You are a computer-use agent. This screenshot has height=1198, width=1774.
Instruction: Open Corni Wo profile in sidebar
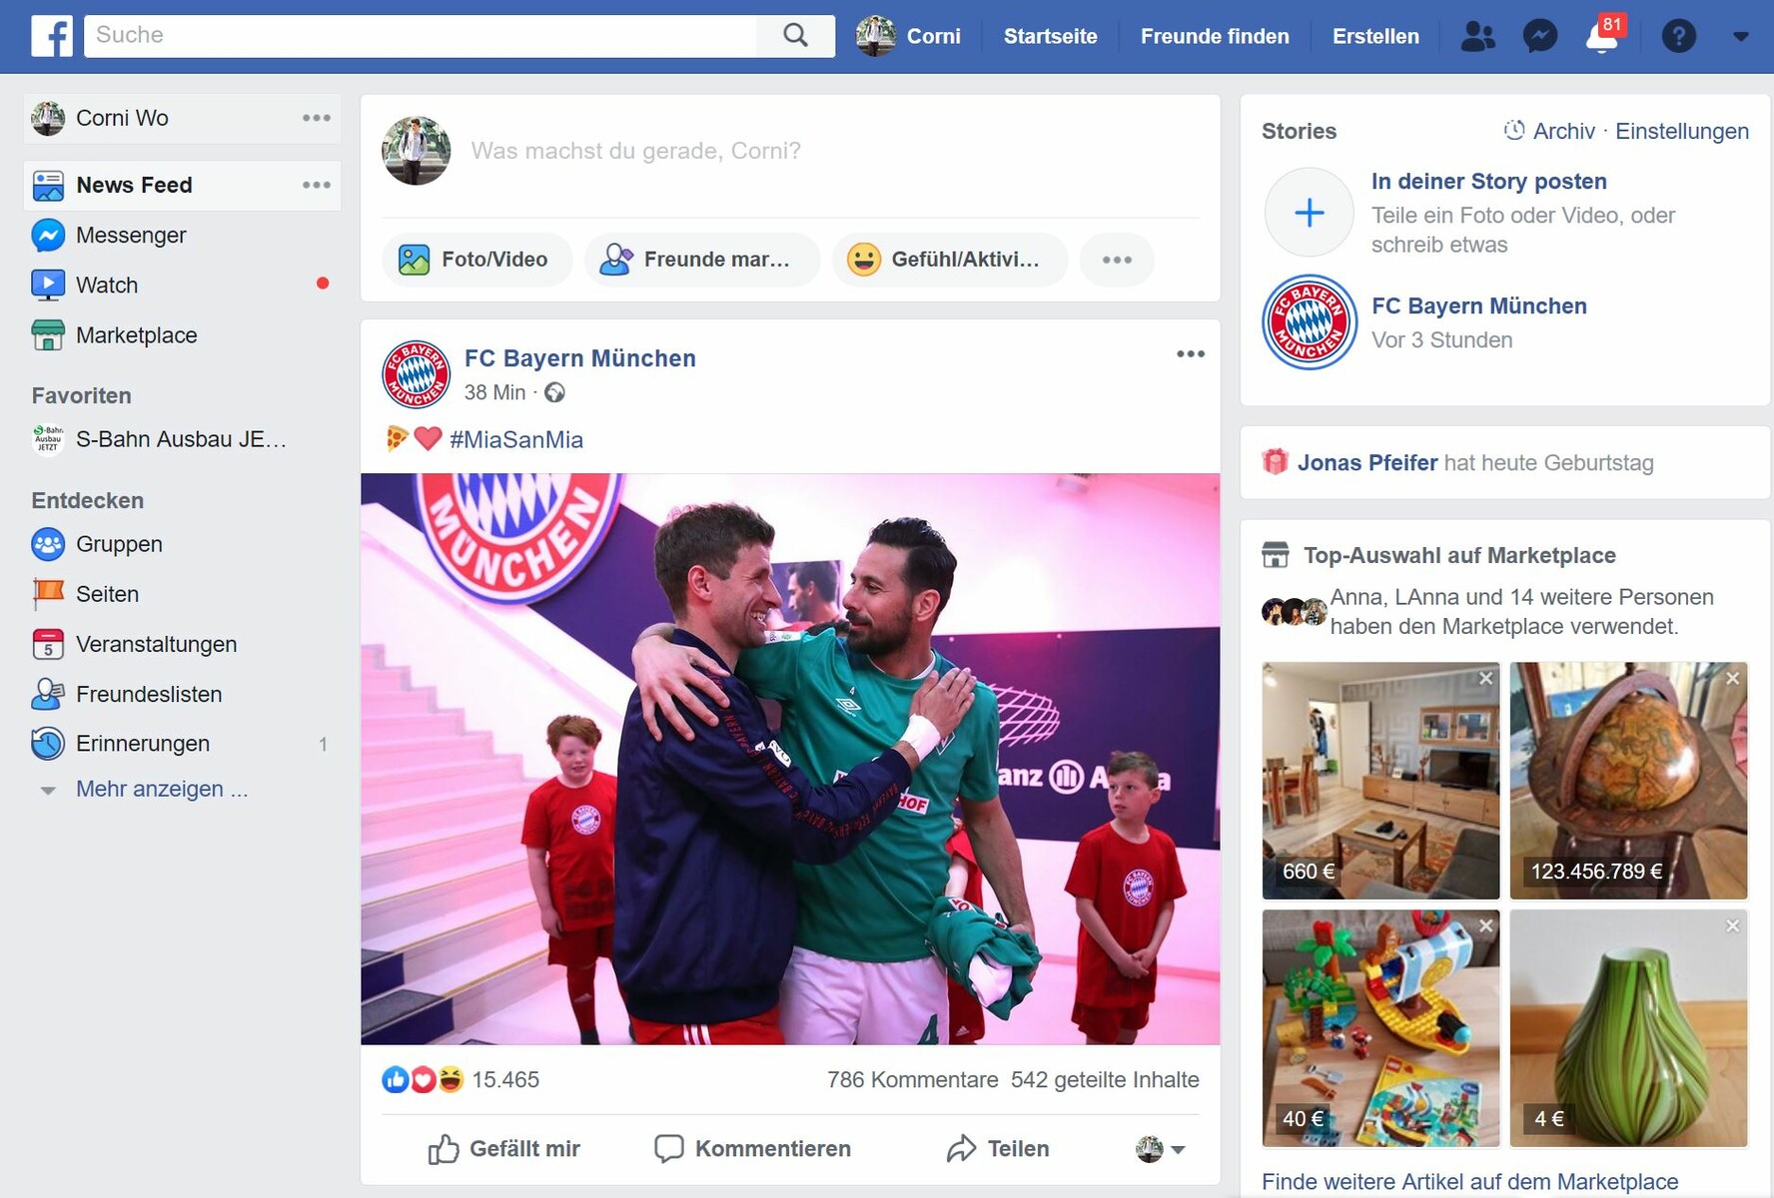tap(122, 118)
